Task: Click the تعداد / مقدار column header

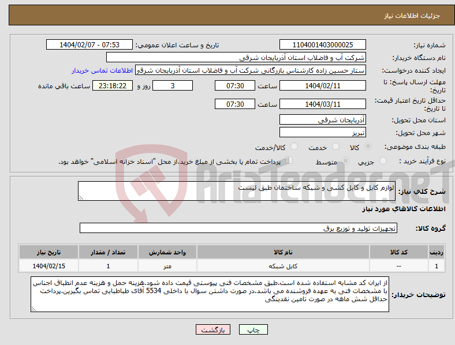Action: (x=108, y=252)
